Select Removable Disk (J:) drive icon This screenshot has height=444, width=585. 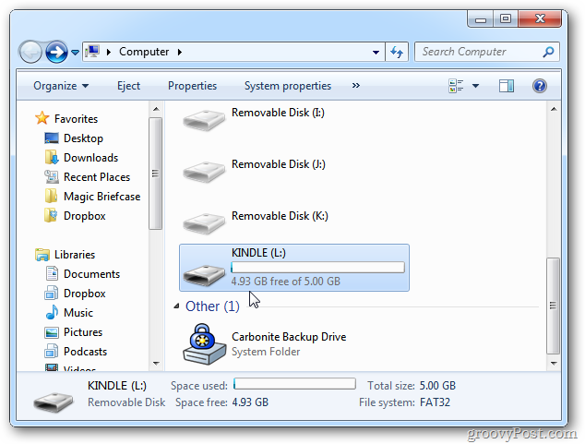point(204,172)
